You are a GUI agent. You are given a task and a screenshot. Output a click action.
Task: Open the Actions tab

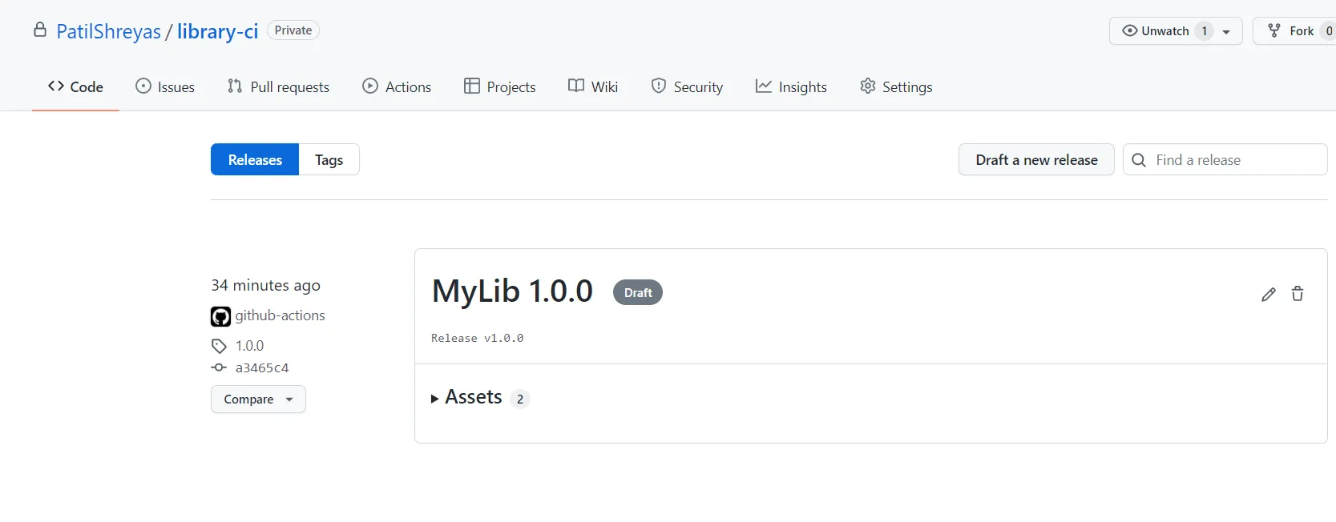point(397,86)
